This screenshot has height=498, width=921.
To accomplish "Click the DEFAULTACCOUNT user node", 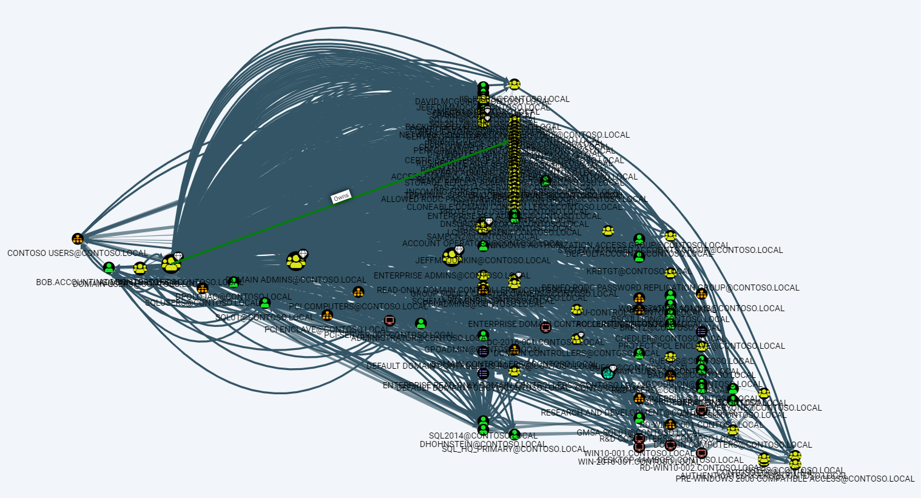I will 639,239.
